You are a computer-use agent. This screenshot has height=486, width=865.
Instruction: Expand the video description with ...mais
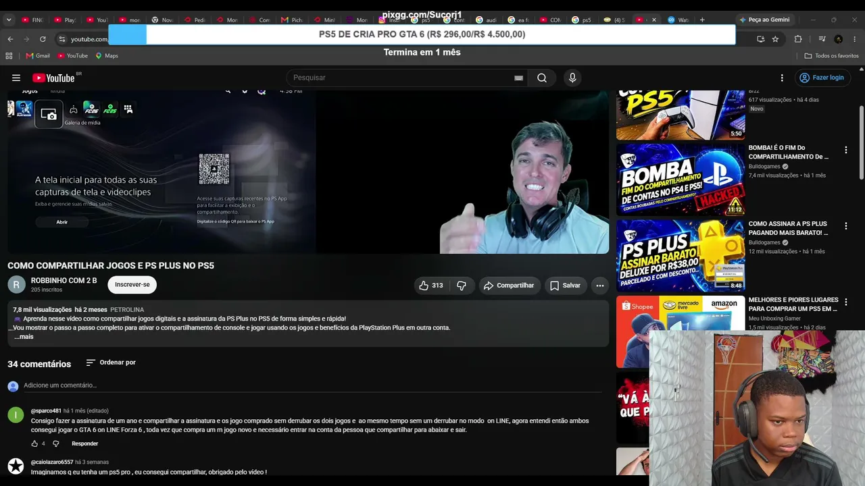[24, 337]
